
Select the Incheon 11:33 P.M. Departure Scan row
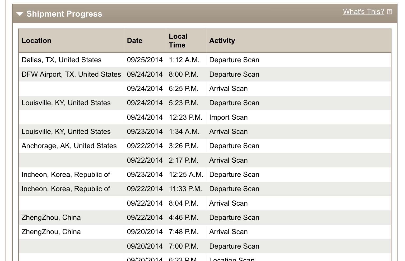click(205, 189)
